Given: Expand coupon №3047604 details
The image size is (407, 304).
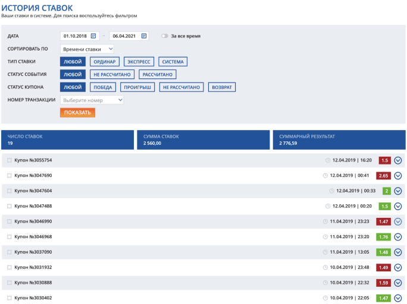Looking at the screenshot, I should 398,191.
